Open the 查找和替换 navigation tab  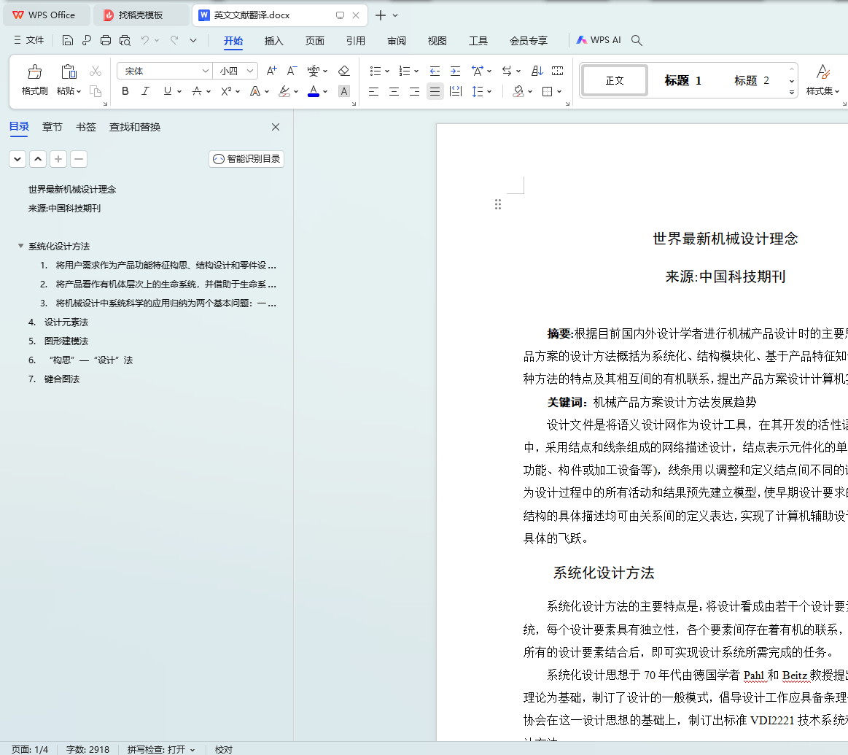click(x=135, y=127)
